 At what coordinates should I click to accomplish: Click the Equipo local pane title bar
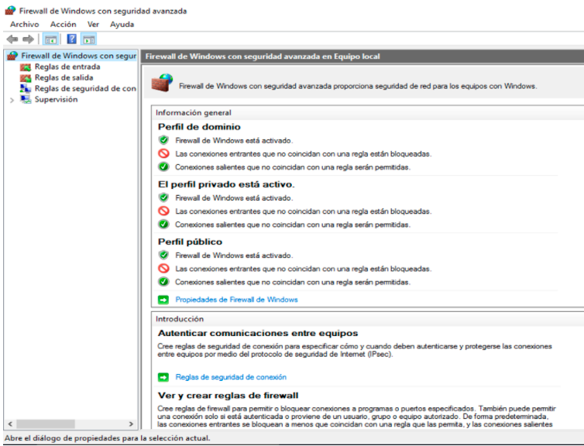(x=362, y=57)
